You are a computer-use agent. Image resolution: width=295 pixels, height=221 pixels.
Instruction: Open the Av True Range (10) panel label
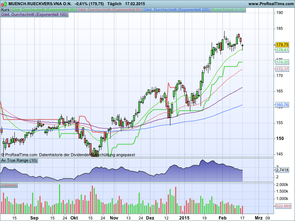pyautogui.click(x=19, y=161)
